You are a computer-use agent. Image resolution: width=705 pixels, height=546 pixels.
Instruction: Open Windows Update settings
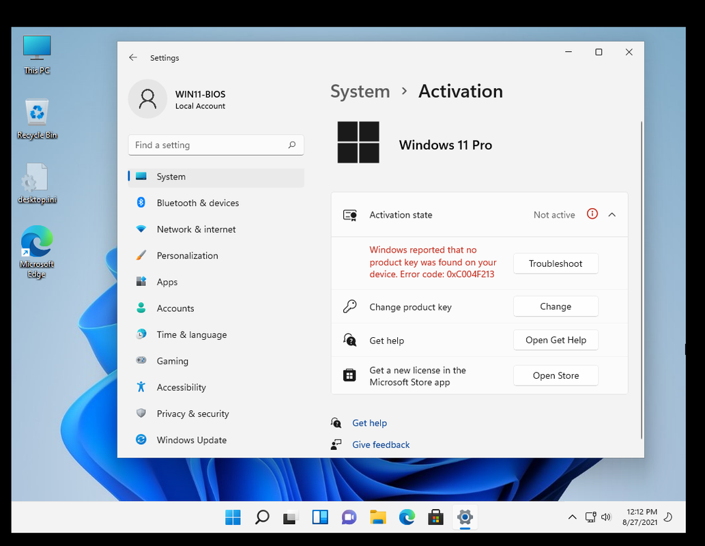216,440
